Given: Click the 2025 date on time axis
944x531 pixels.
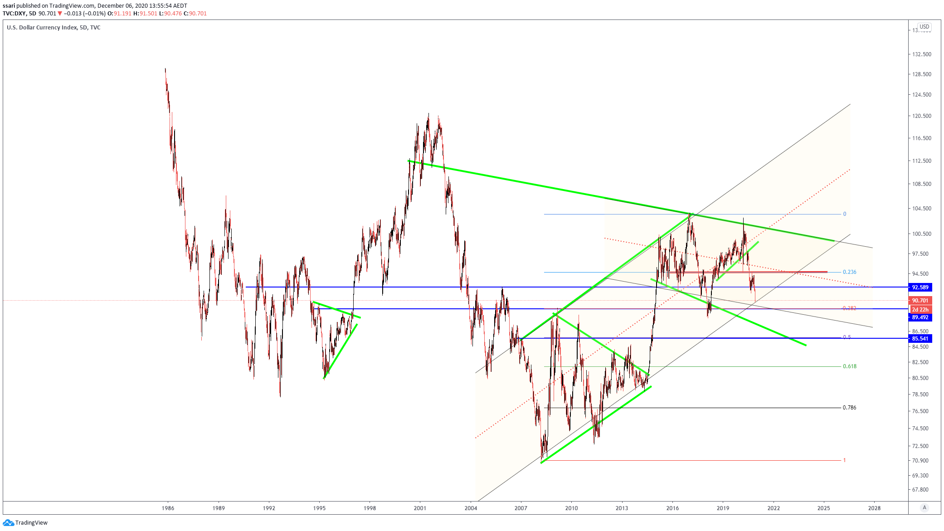Looking at the screenshot, I should click(823, 508).
